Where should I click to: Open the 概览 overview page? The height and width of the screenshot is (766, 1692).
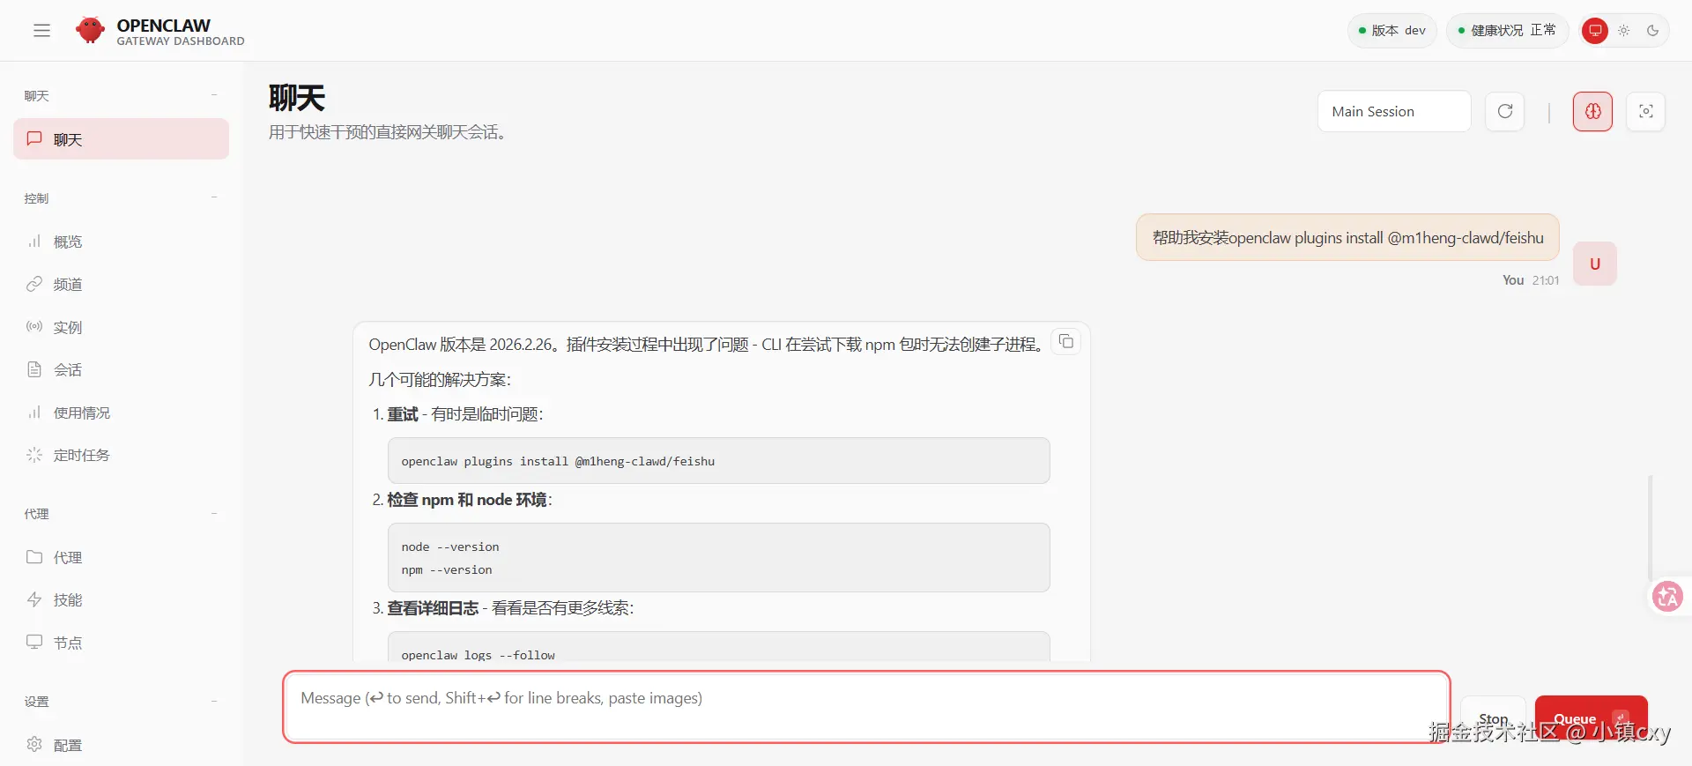point(122,242)
